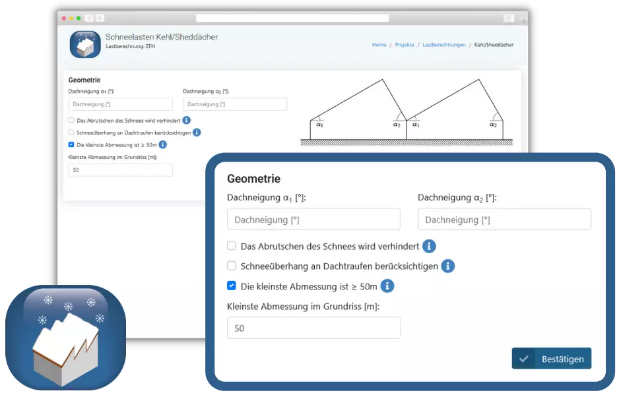Screen dimensions: 619x397
Task: Click the browser share icon
Action: 508,18
